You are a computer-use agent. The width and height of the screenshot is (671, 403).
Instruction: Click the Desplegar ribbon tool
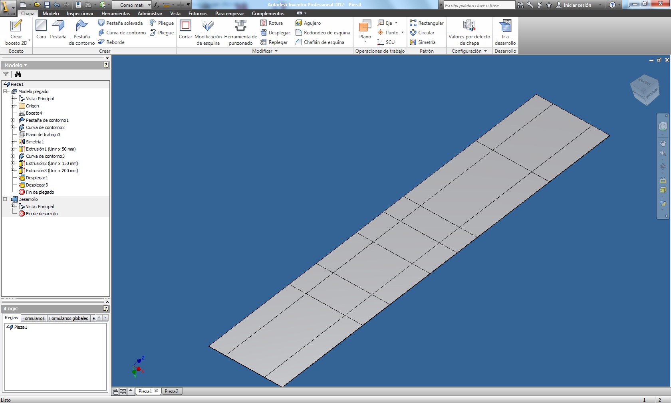tap(275, 33)
